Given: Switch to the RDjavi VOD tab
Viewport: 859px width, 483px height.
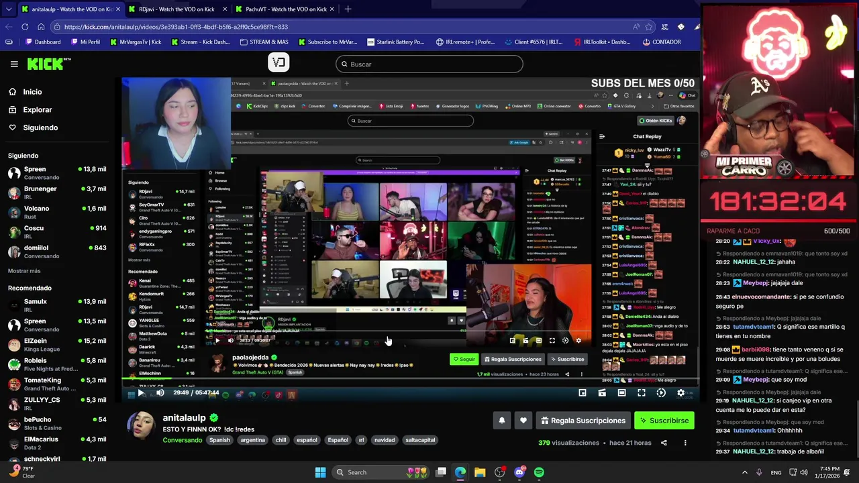Looking at the screenshot, I should click(176, 9).
